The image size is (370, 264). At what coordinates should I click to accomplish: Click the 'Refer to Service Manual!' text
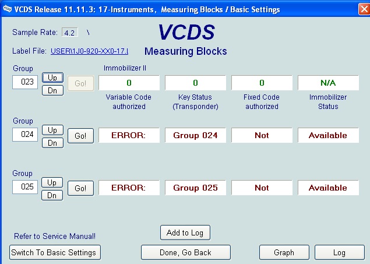click(x=55, y=236)
